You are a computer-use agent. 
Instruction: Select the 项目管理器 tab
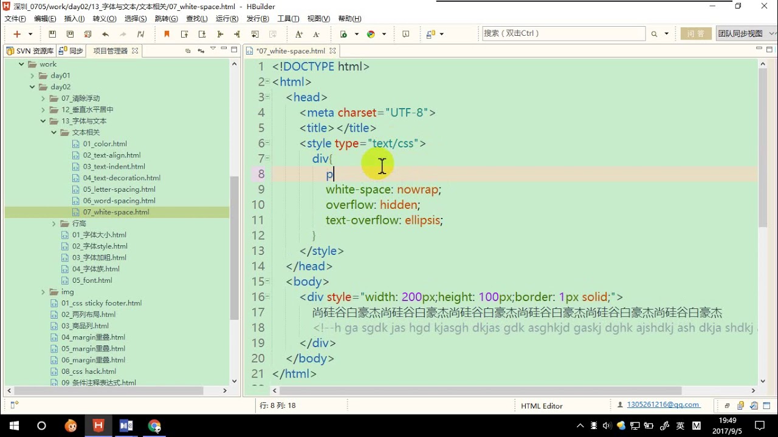tap(110, 51)
